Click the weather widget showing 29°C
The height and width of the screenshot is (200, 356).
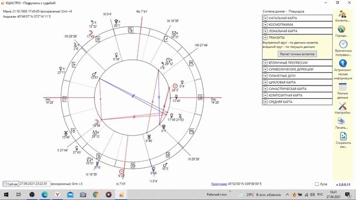click(x=260, y=194)
